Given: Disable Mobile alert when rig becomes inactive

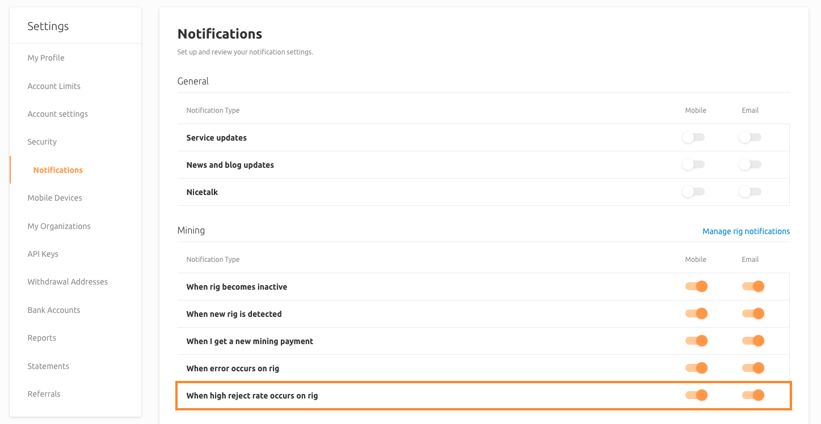Looking at the screenshot, I should pos(696,287).
